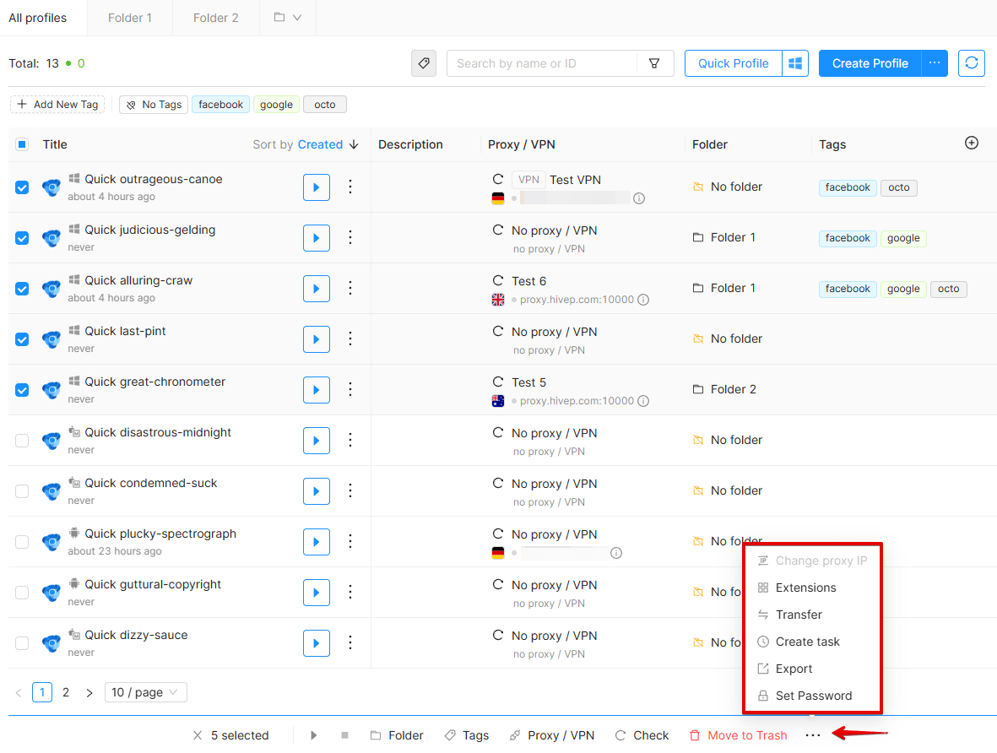Open the bulk actions ellipsis menu
The height and width of the screenshot is (753, 997).
[813, 735]
